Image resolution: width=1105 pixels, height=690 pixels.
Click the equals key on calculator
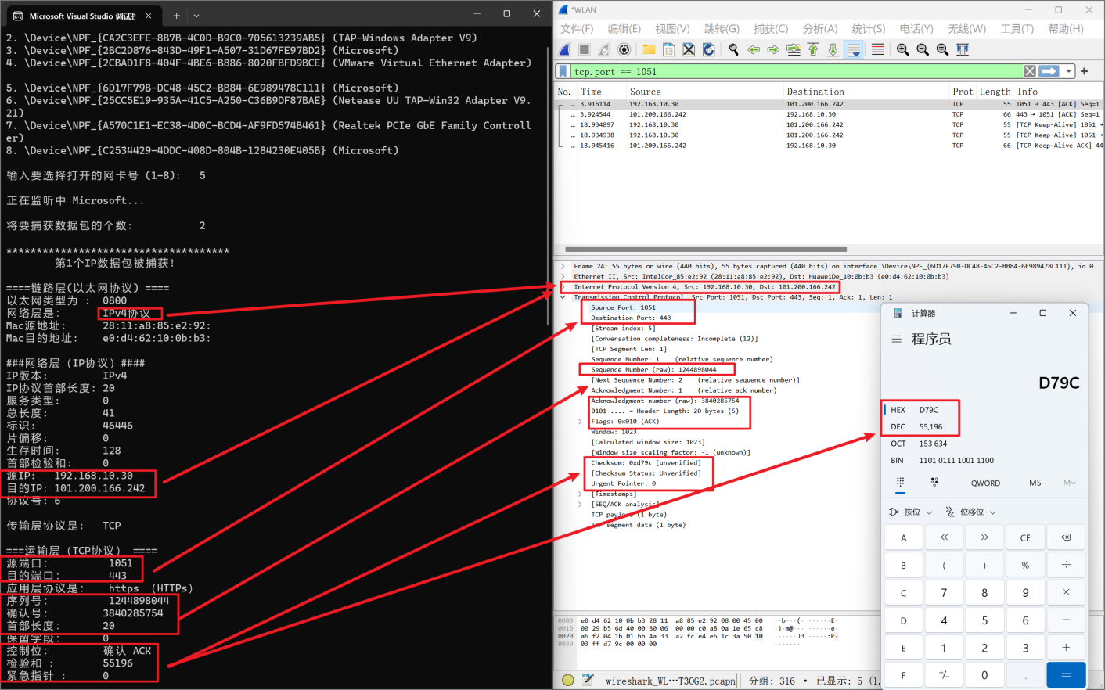coord(1066,675)
